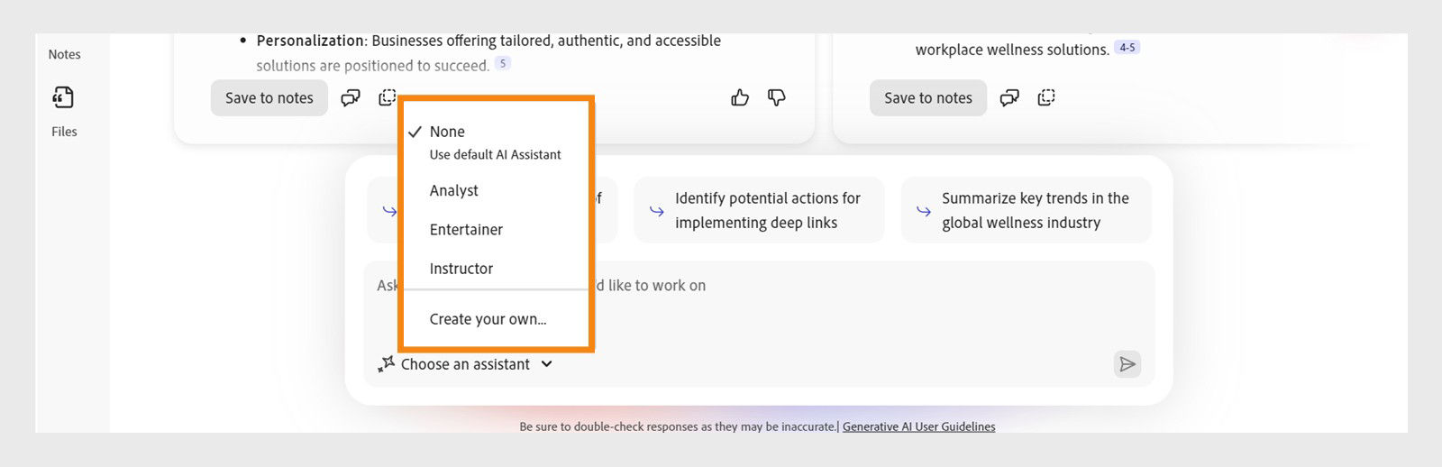Select None default AI Assistant option

tap(496, 142)
